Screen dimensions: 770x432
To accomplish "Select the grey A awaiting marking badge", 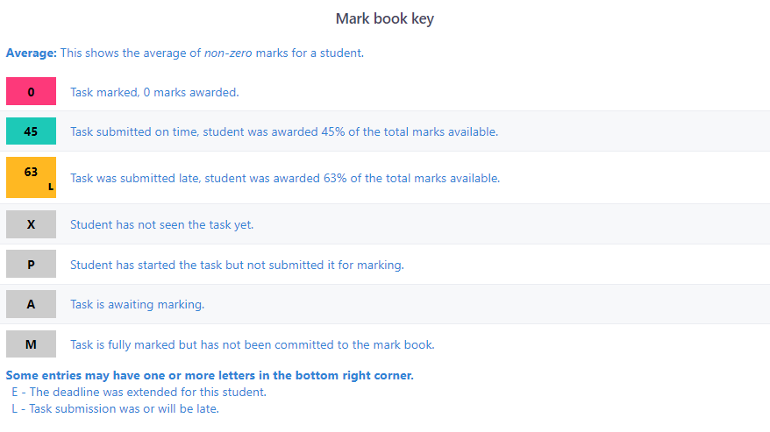I will (31, 304).
